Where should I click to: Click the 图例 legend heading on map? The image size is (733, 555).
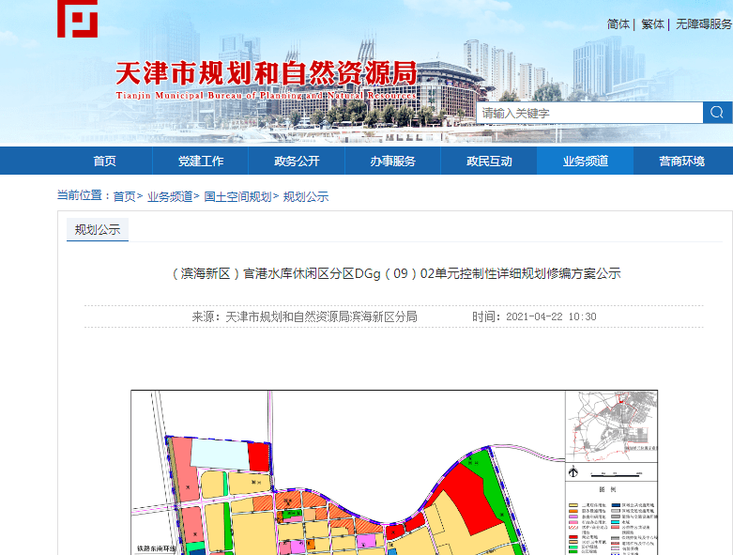[607, 489]
